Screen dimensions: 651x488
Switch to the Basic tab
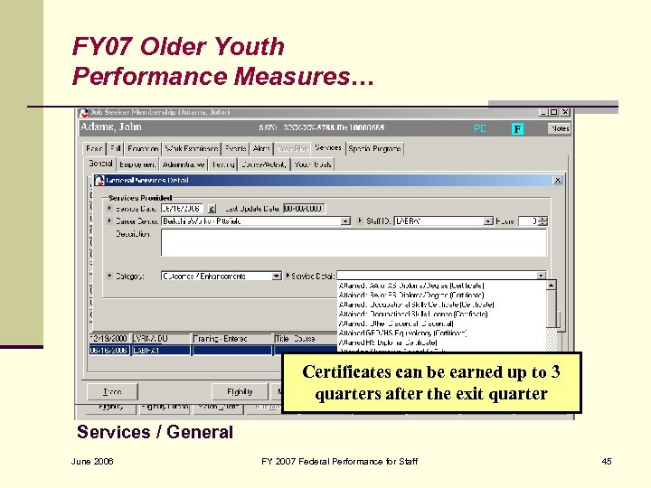click(x=94, y=148)
